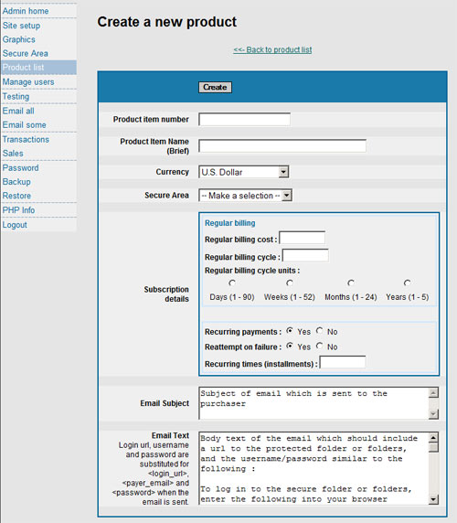Set Recurring payments to Yes
This screenshot has width=457, height=523.
click(x=290, y=331)
